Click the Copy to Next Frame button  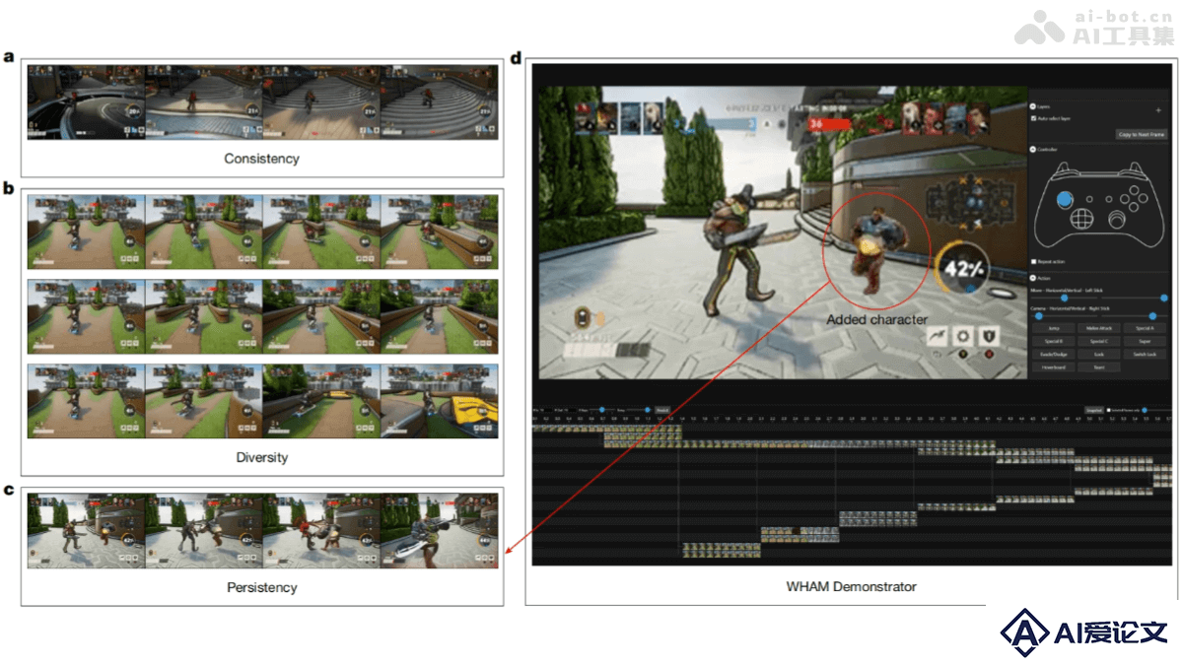(1142, 134)
